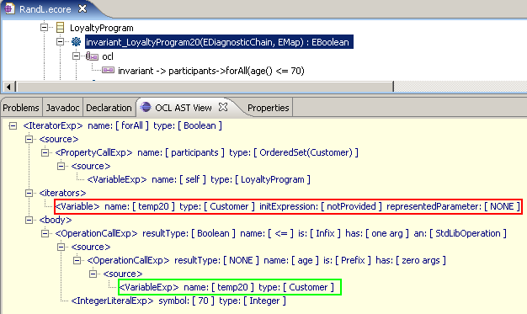This screenshot has width=527, height=314.
Task: Collapse source node under age OperationCallExp
Action: (x=93, y=274)
